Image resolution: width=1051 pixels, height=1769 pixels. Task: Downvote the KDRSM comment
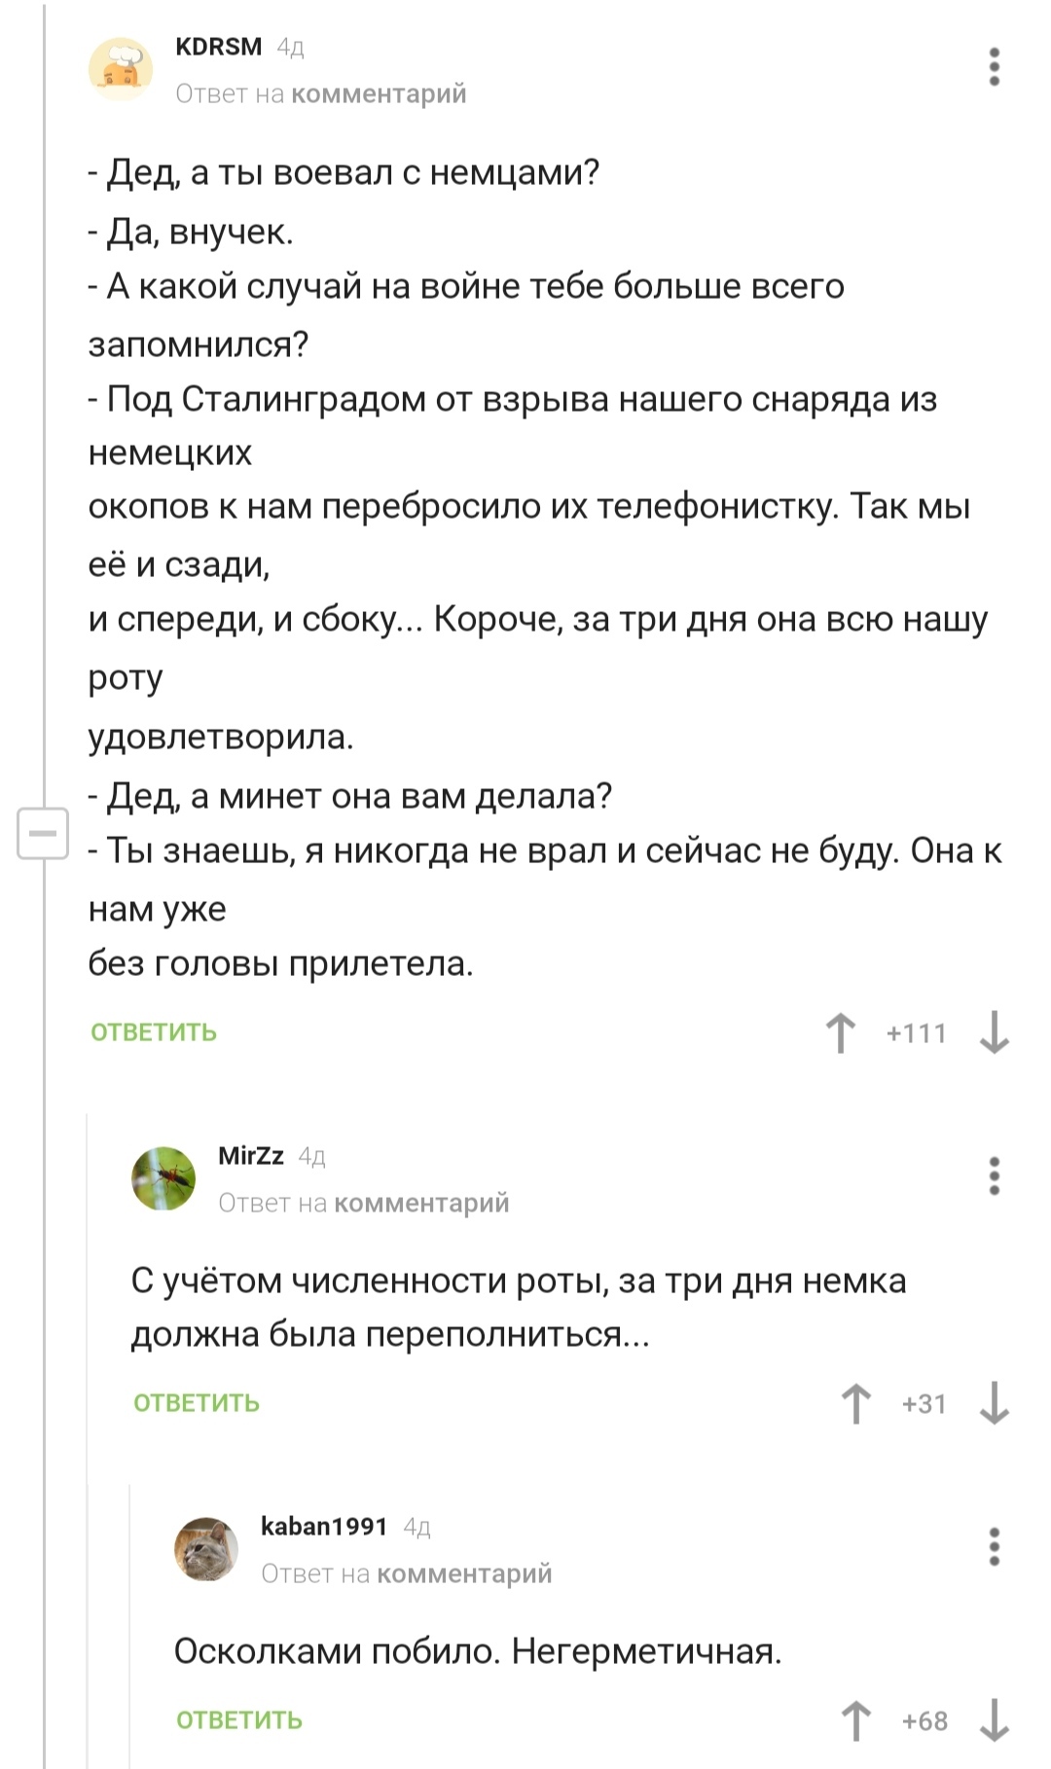pyautogui.click(x=994, y=1032)
